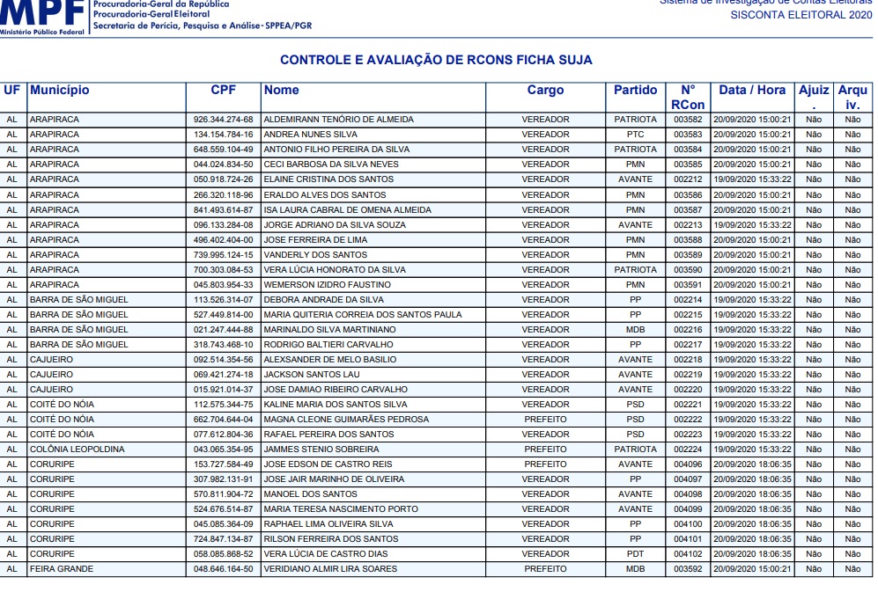Click 'MDB' in Marinaldo Silva Martiniano's row
Image resolution: width=878 pixels, height=592 pixels.
(x=636, y=330)
